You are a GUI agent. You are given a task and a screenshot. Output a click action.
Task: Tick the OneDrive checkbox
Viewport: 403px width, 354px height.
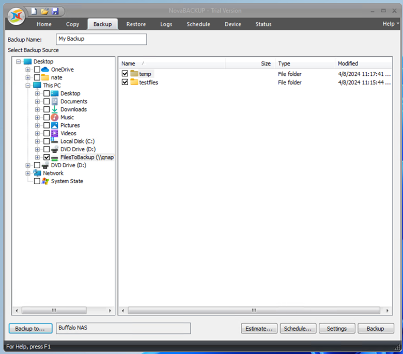37,70
